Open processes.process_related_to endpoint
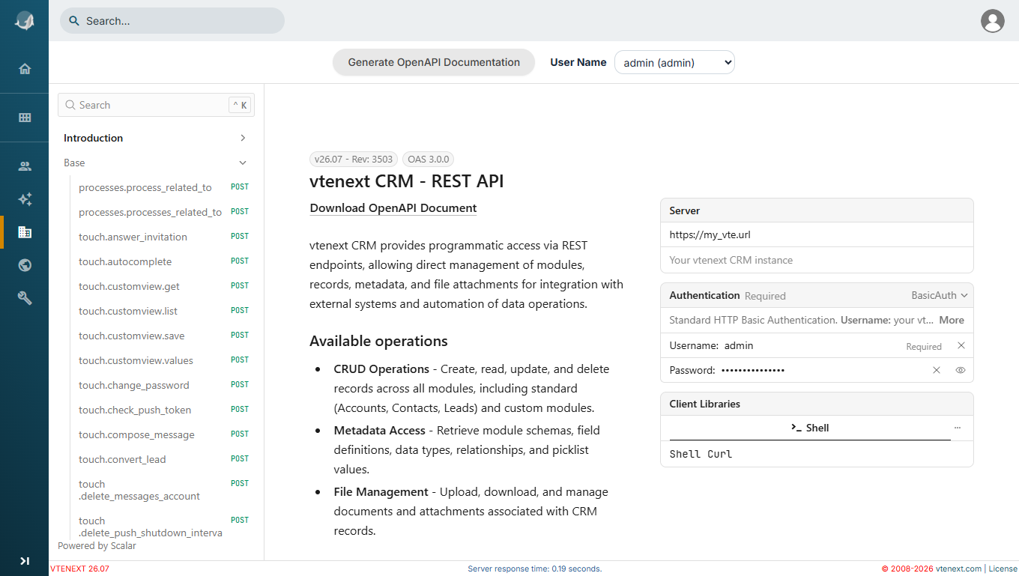Image resolution: width=1019 pixels, height=576 pixels. [145, 187]
